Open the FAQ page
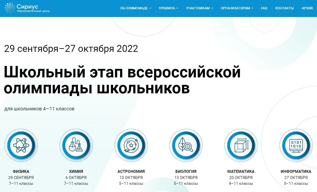Screen dimensions: 317x192 coord(264,8)
